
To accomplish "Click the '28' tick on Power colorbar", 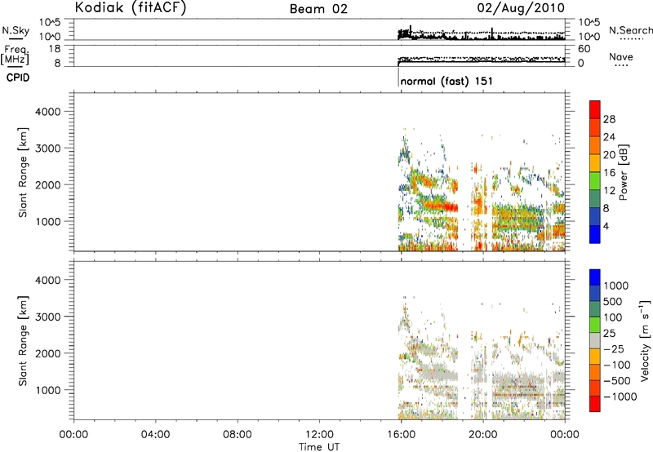I will (x=609, y=119).
